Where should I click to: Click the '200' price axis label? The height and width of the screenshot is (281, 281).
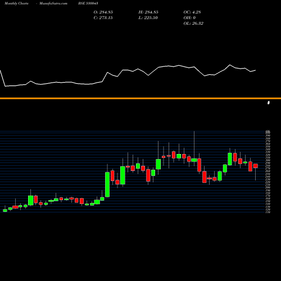point(268,188)
